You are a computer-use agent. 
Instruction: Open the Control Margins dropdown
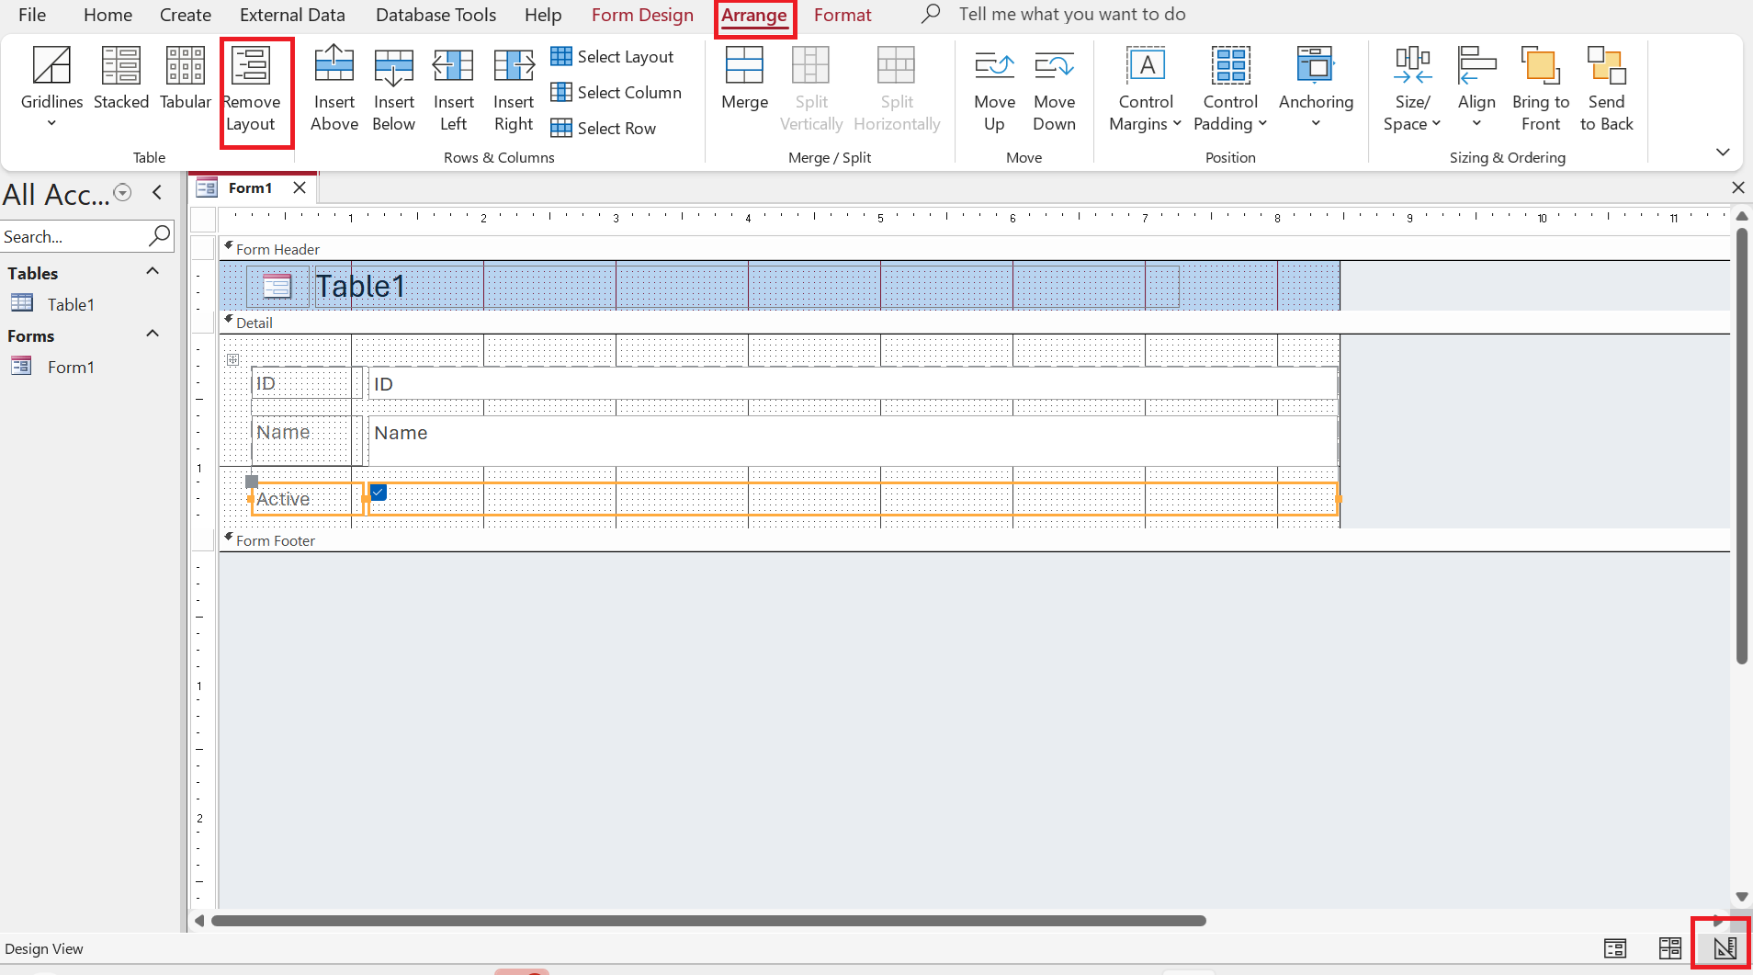point(1145,90)
